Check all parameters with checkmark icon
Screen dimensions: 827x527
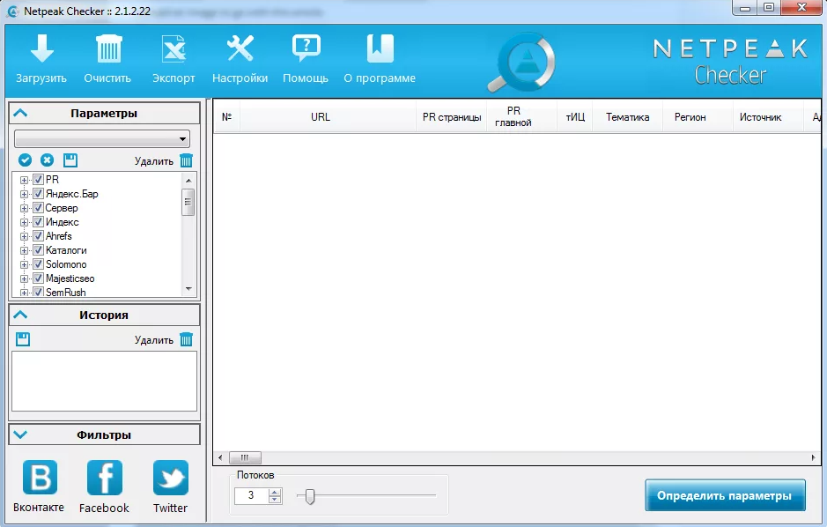[x=25, y=160]
